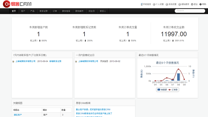Click the 清除缓存 gear icon
The height and width of the screenshot is (117, 208).
[179, 4]
